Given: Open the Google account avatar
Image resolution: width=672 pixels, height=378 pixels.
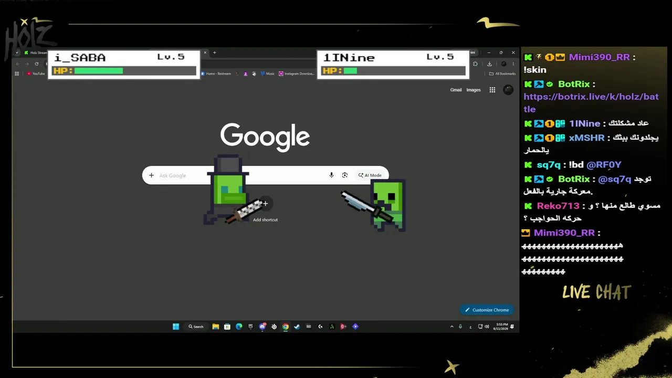Looking at the screenshot, I should coord(508,90).
